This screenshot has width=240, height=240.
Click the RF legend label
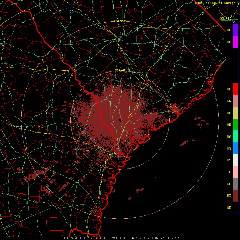229,30
